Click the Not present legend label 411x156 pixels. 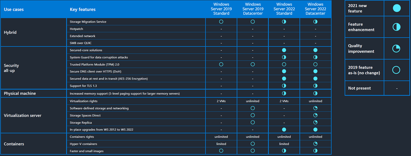pyautogui.click(x=359, y=88)
